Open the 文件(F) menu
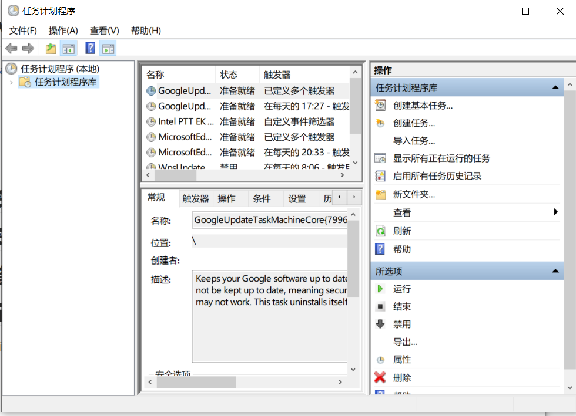The image size is (576, 416). pos(23,31)
